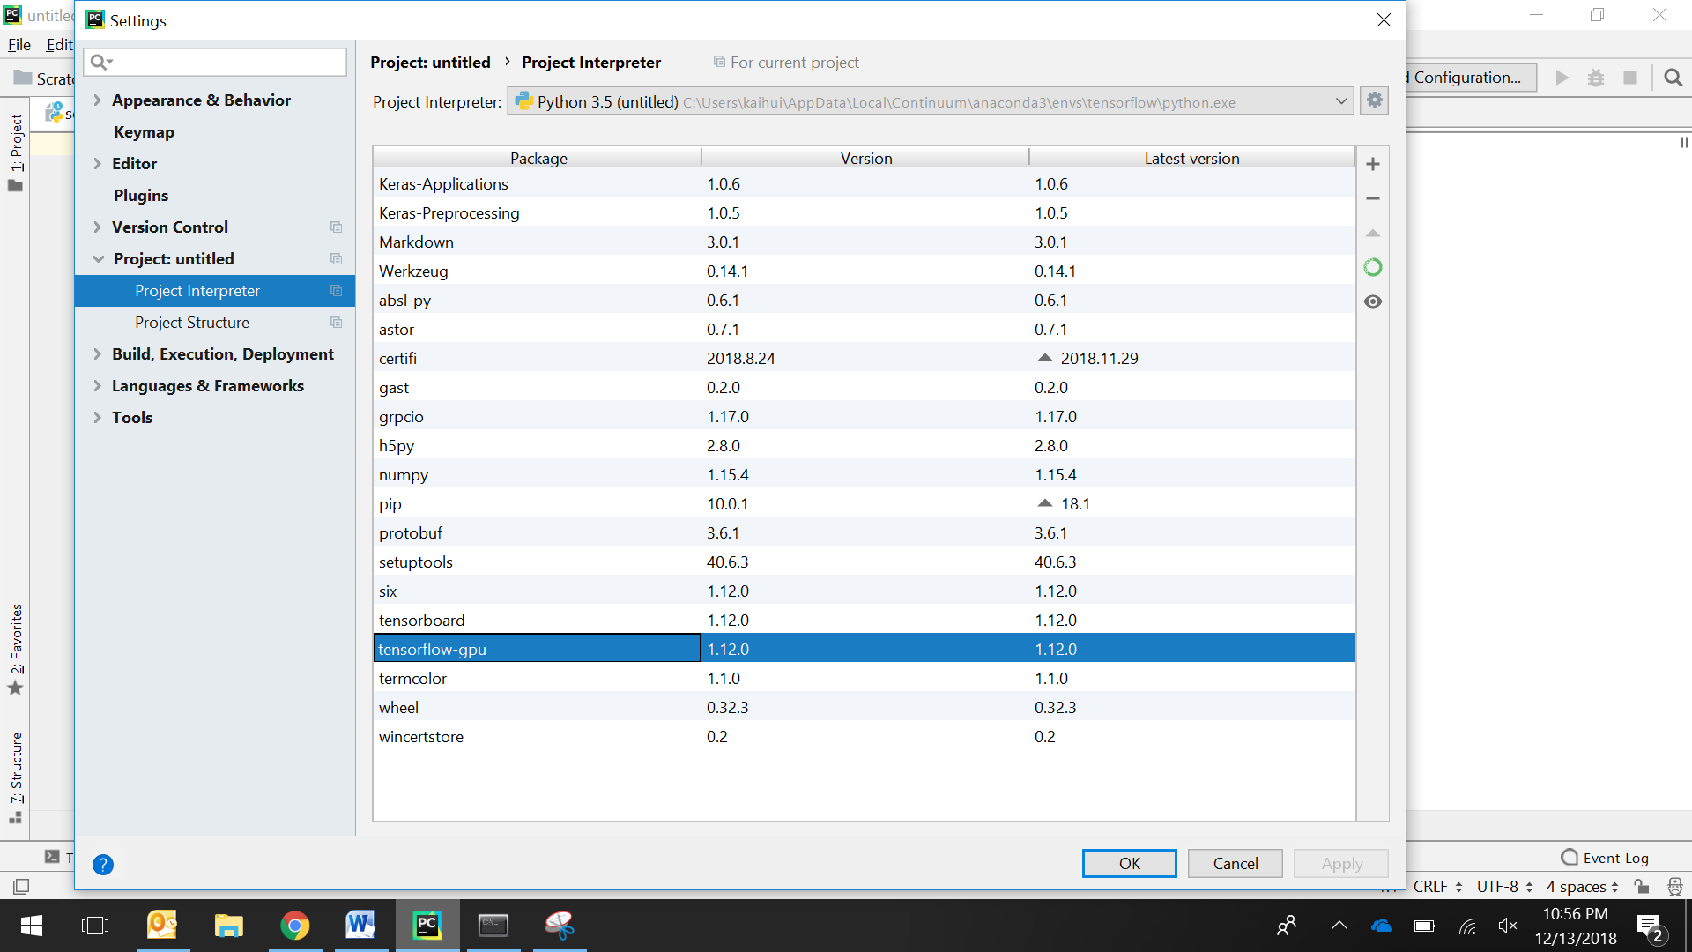Viewport: 1692px width, 952px height.
Task: Select Project Structure settings page
Action: point(215,323)
